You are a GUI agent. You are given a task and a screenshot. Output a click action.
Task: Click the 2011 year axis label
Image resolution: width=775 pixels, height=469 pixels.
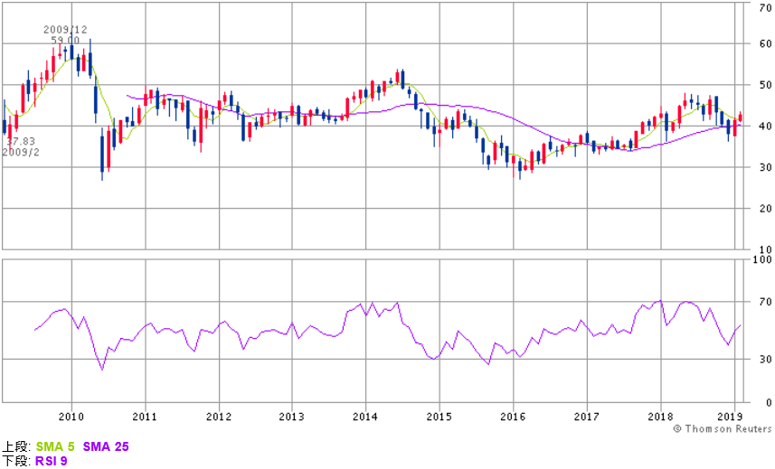click(x=145, y=417)
